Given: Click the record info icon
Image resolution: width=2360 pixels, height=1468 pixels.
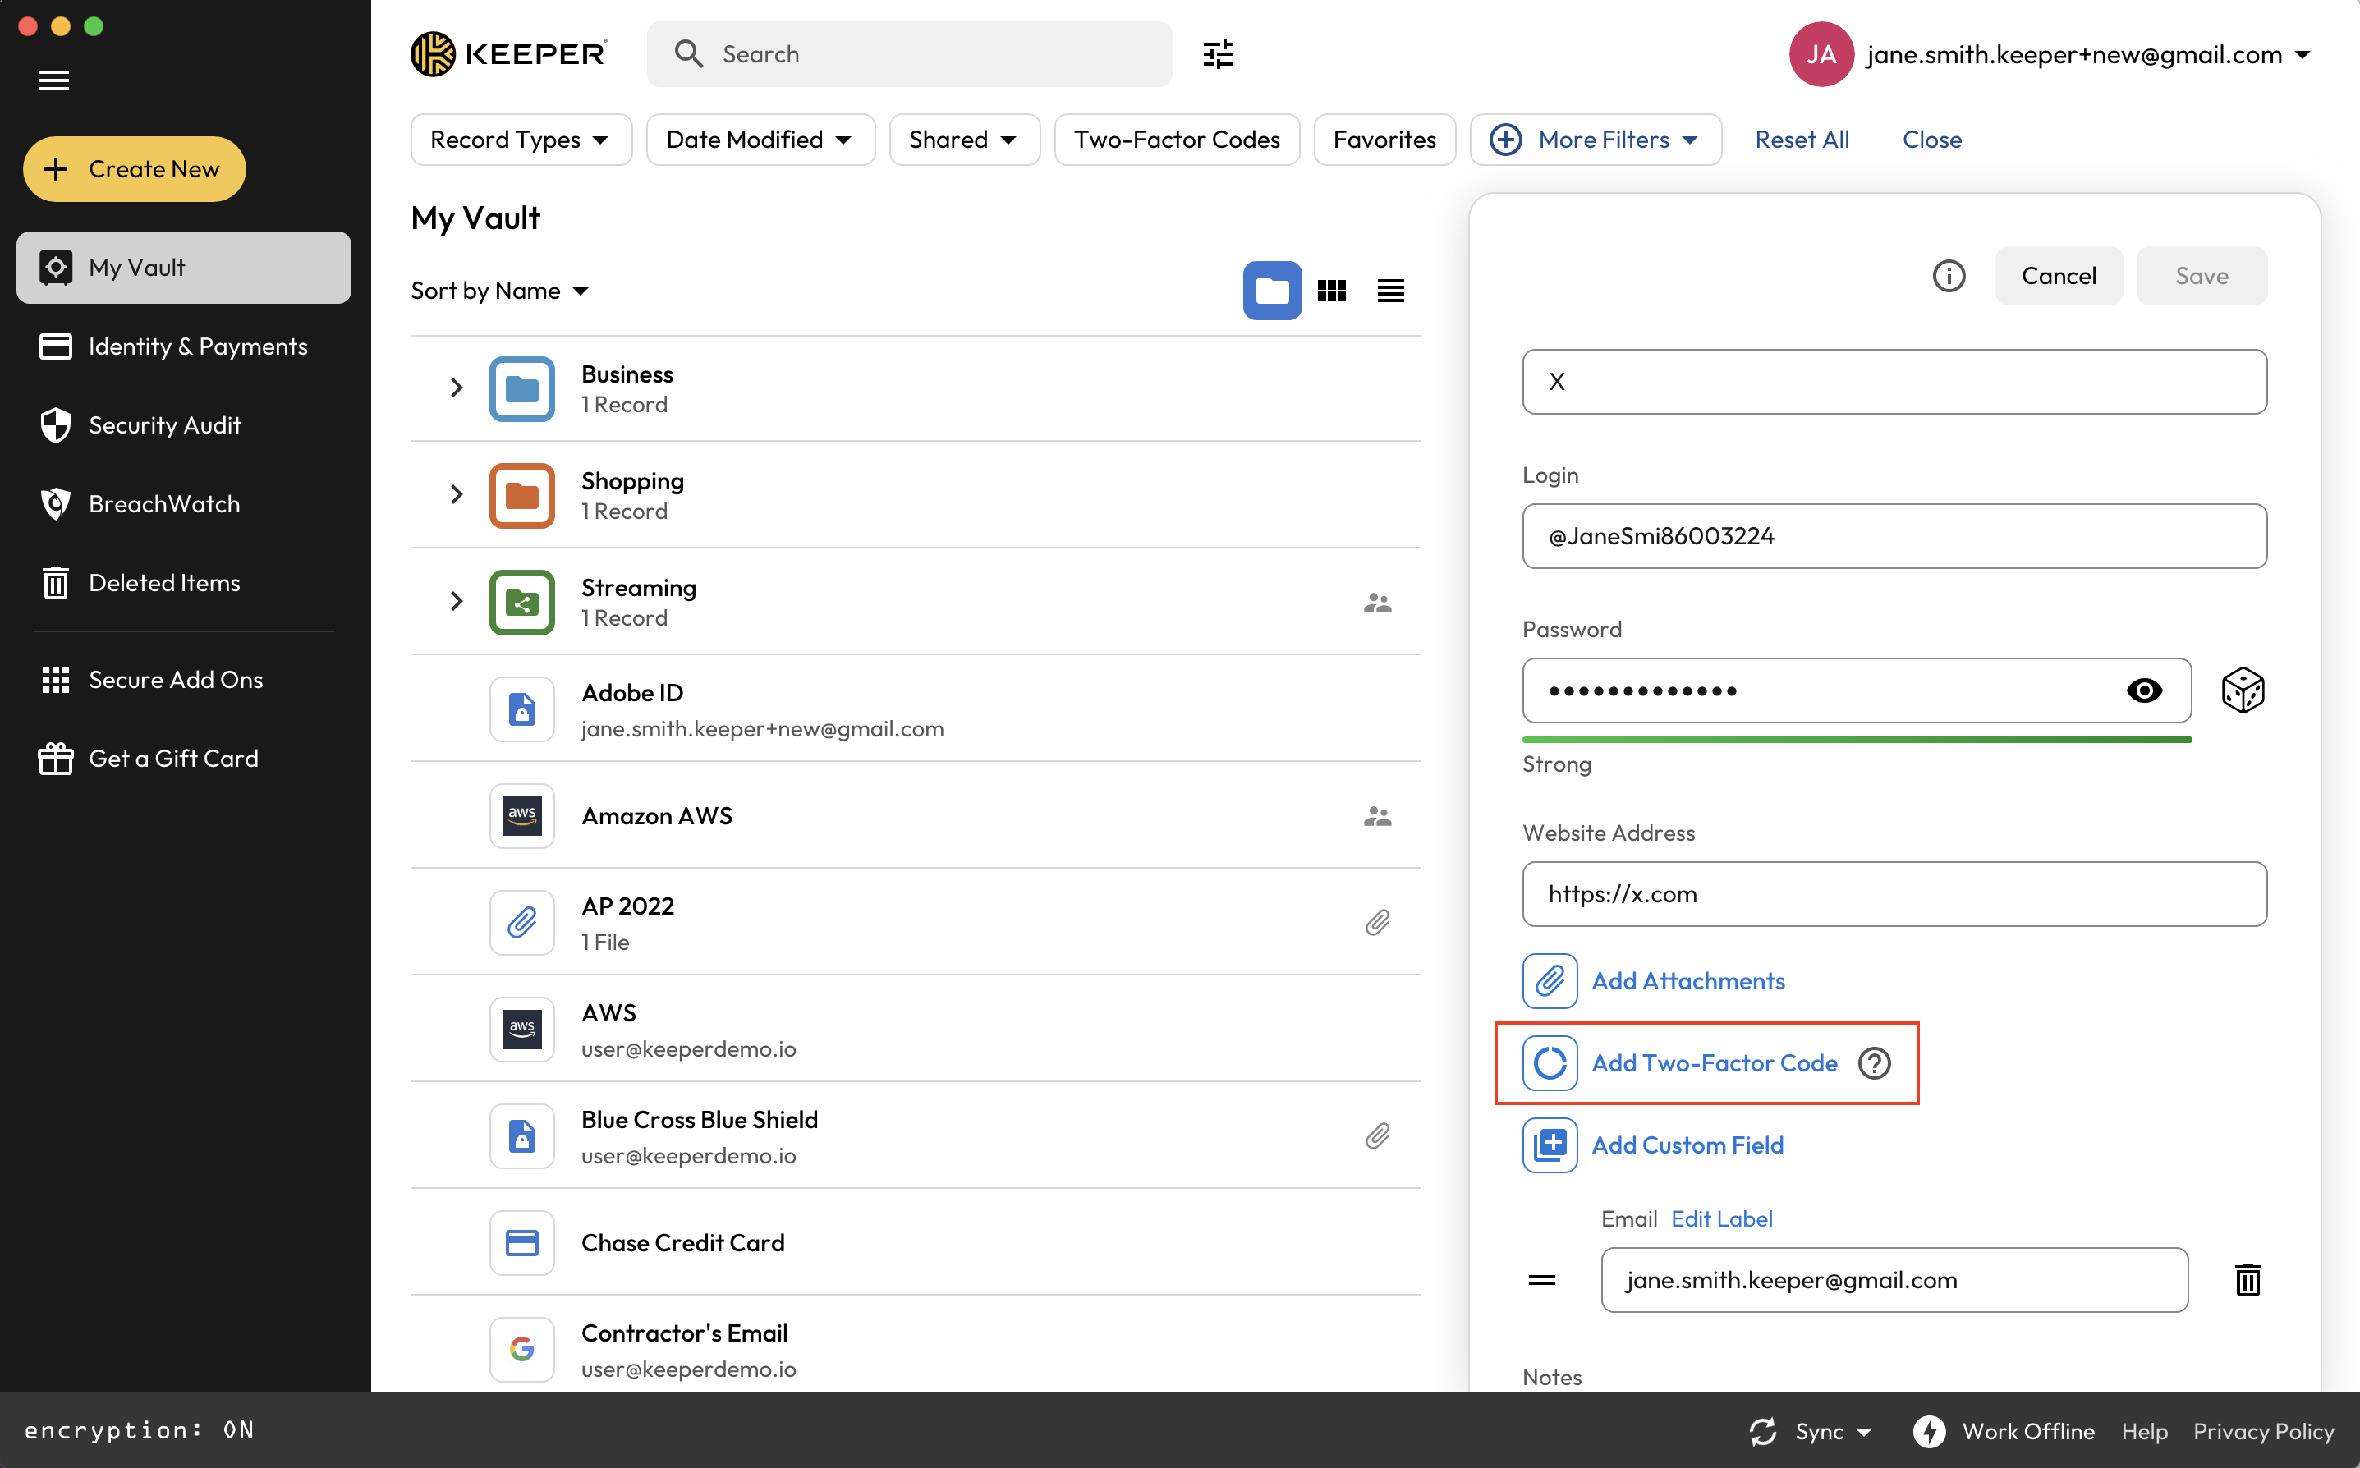Looking at the screenshot, I should (1948, 276).
